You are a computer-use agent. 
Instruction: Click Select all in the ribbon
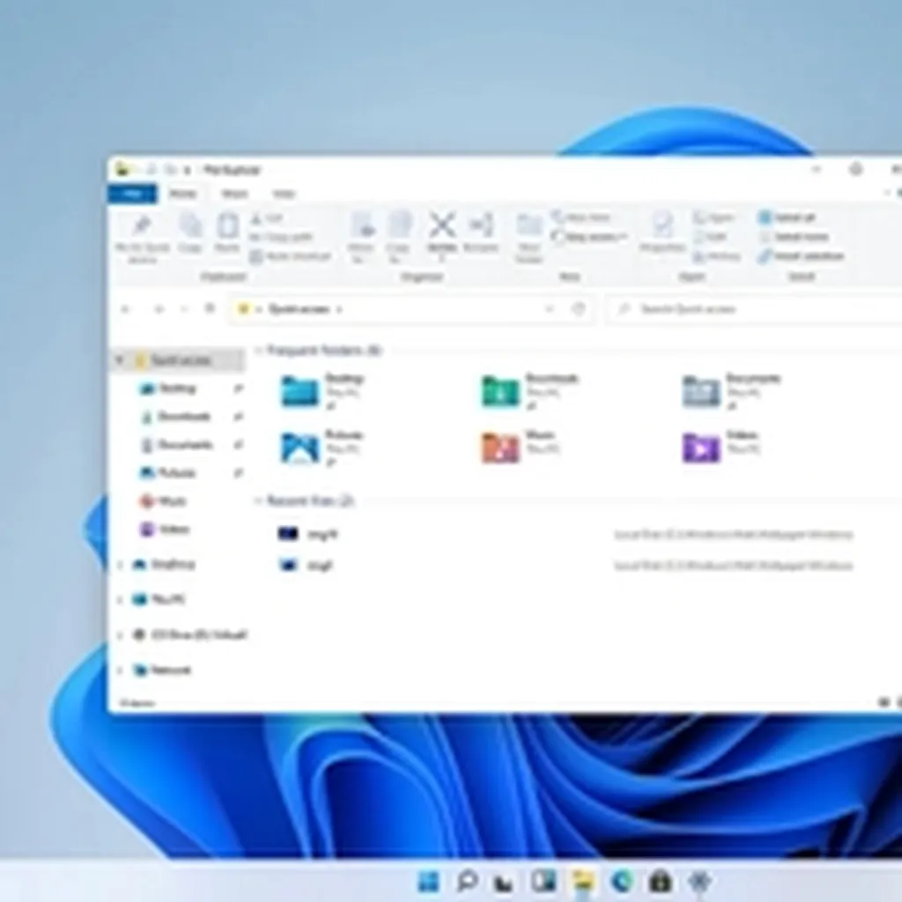pyautogui.click(x=787, y=218)
